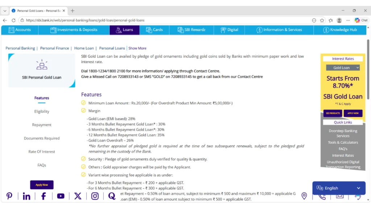
Task: Reload the page with refresh icon
Action: tap(13, 20)
